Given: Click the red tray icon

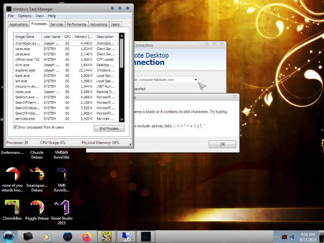Looking at the screenshot, I should tap(284, 237).
